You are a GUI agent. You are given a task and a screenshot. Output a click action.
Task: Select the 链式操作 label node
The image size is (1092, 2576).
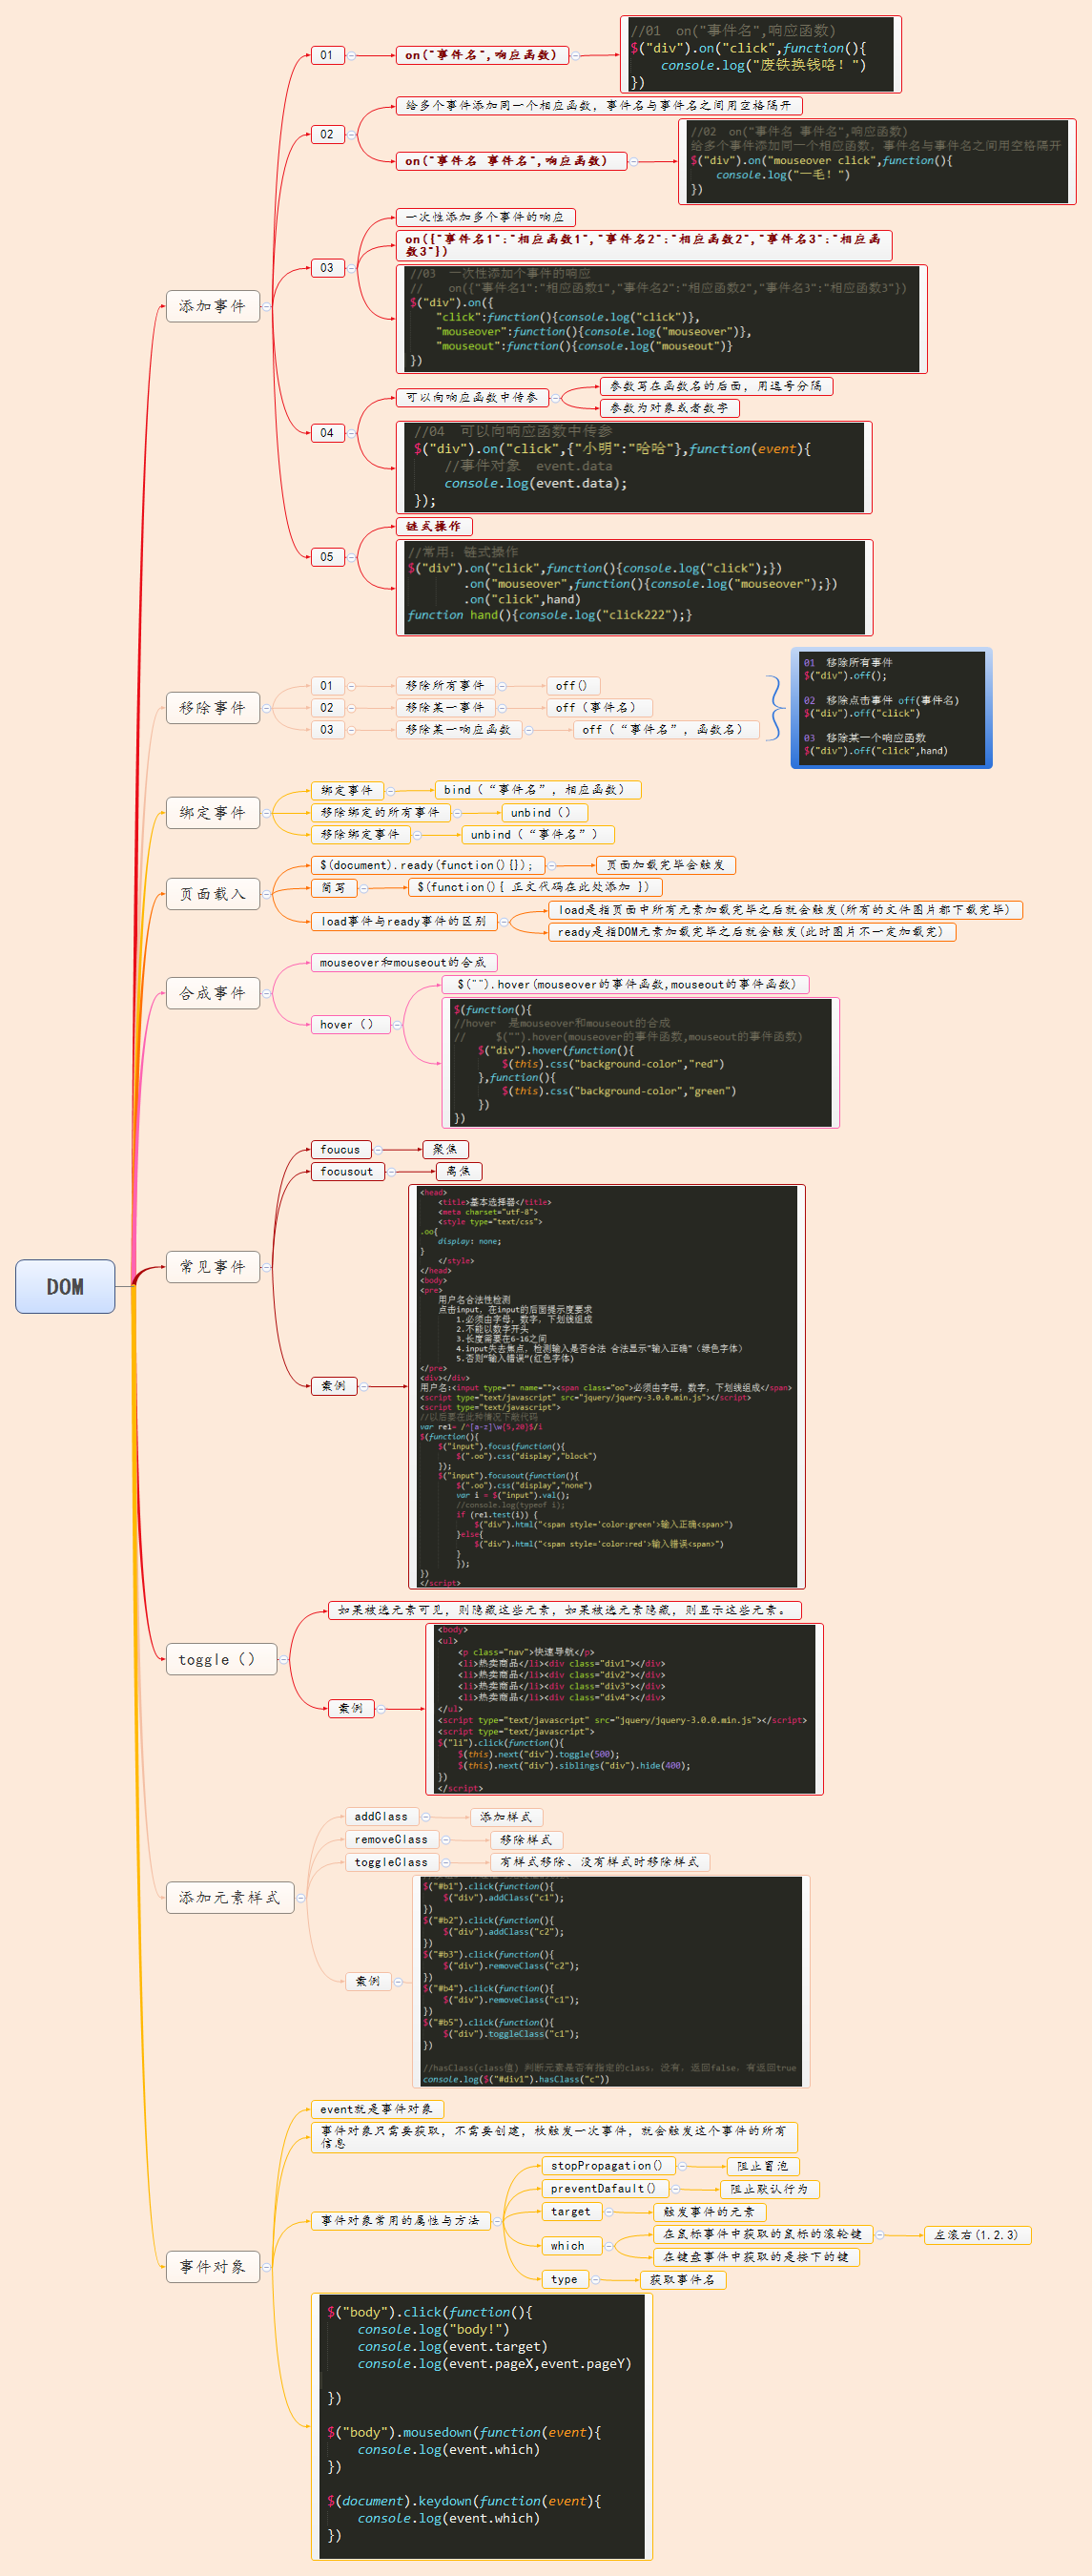[433, 526]
